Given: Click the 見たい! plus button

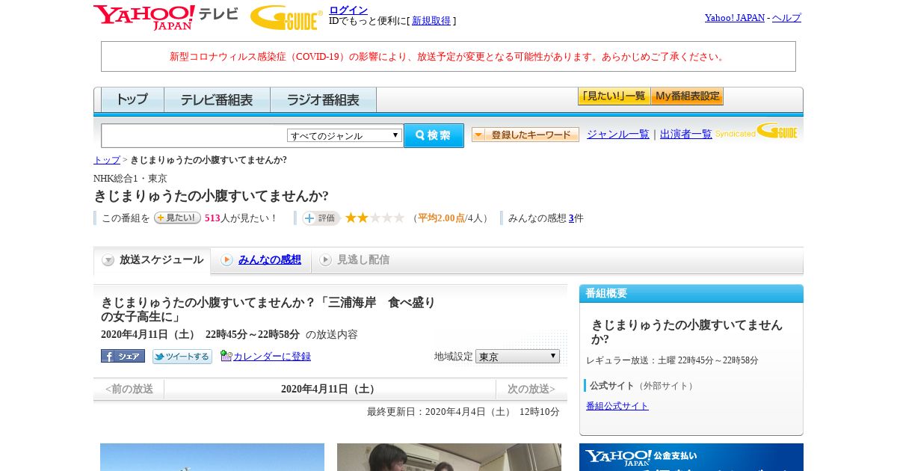Looking at the screenshot, I should click(x=177, y=218).
